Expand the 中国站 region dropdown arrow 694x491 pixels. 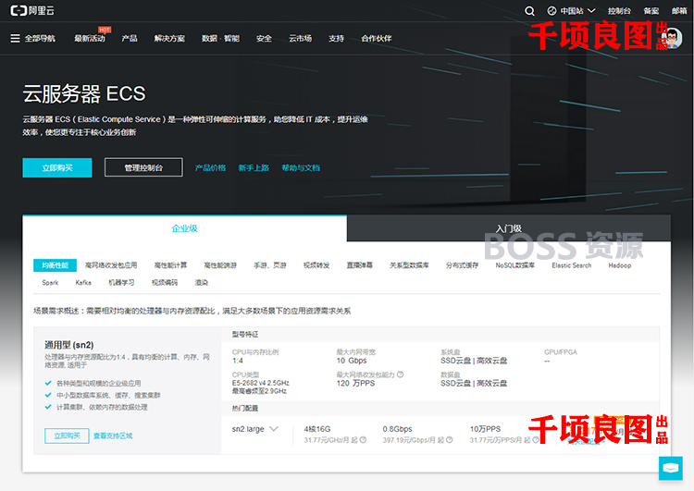pyautogui.click(x=591, y=10)
